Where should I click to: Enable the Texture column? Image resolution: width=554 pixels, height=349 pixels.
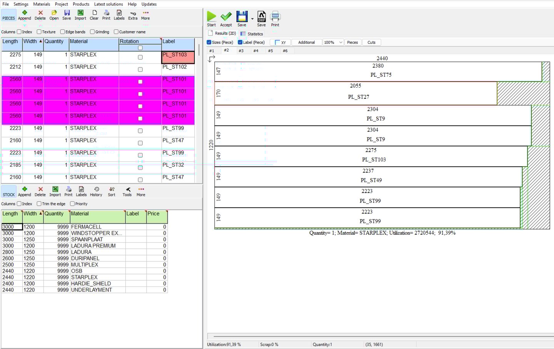point(39,32)
